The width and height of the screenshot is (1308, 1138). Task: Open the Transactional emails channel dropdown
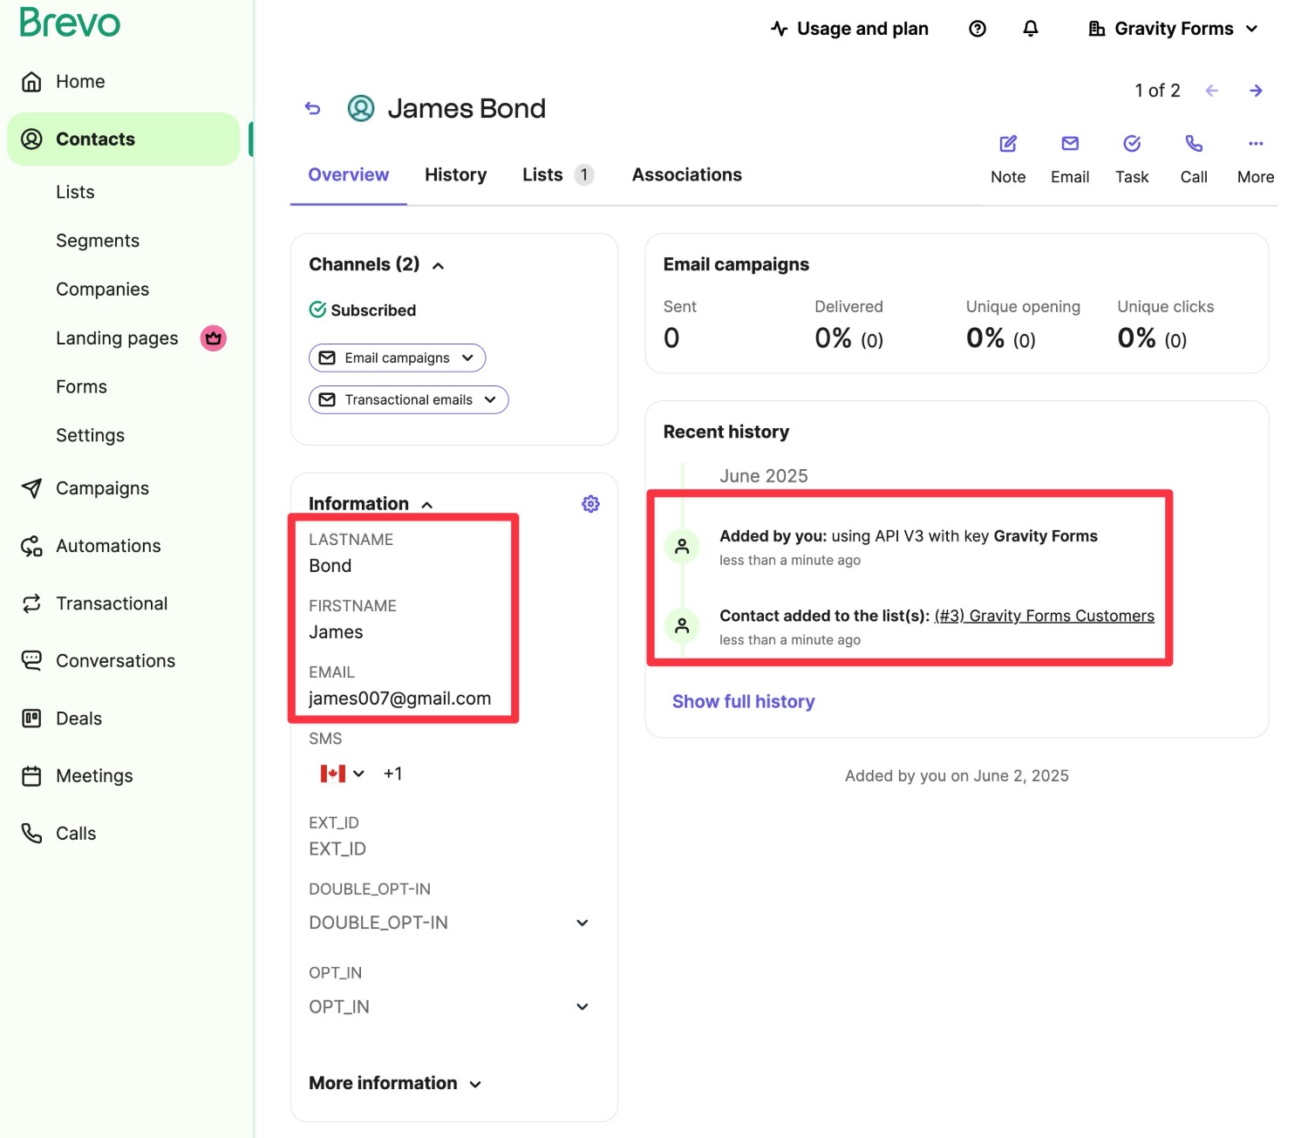click(408, 400)
